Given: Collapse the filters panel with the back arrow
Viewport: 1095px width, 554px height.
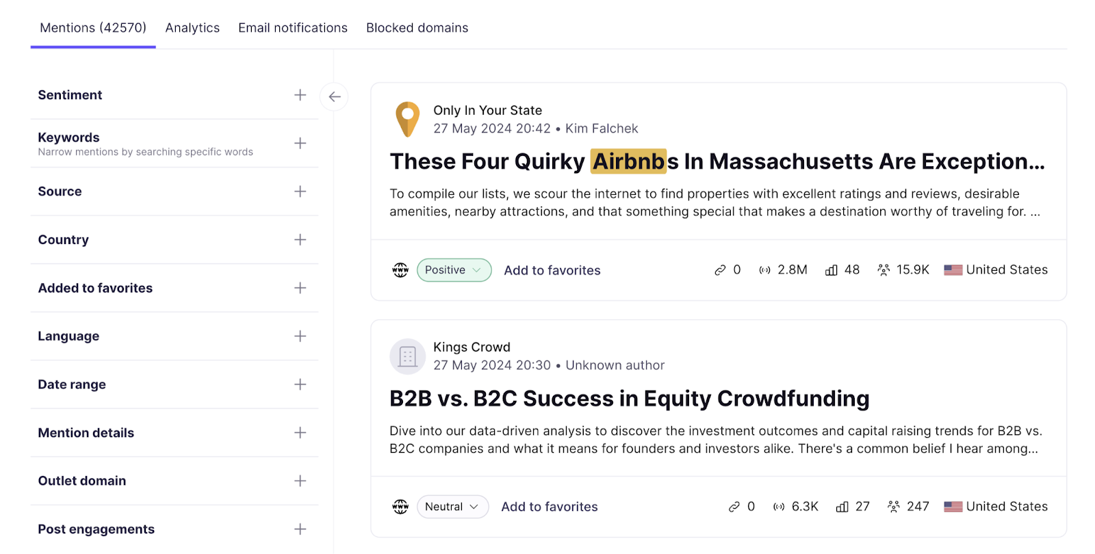Looking at the screenshot, I should click(x=334, y=96).
